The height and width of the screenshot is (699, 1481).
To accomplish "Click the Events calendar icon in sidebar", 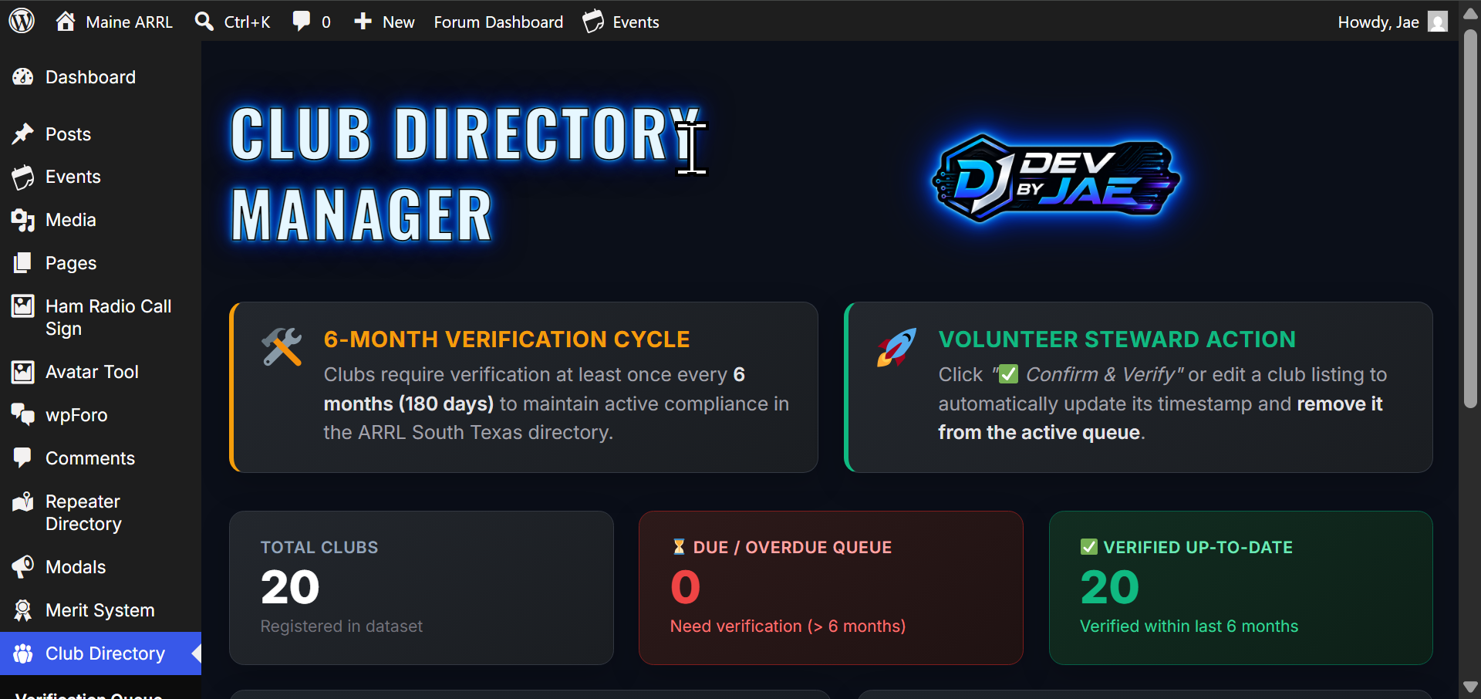I will click(x=23, y=177).
